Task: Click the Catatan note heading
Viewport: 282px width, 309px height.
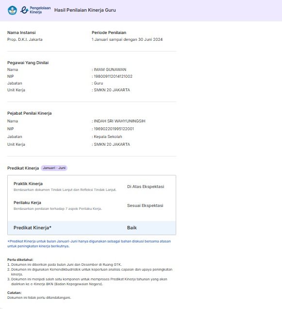Action: (x=15, y=292)
